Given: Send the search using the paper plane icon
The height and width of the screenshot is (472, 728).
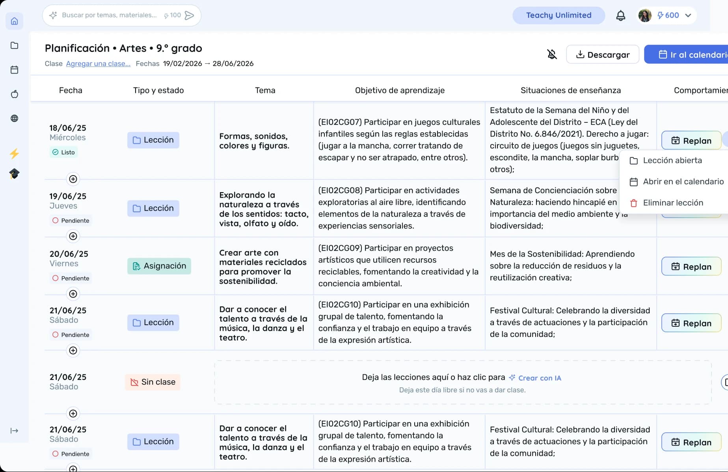Looking at the screenshot, I should [190, 15].
